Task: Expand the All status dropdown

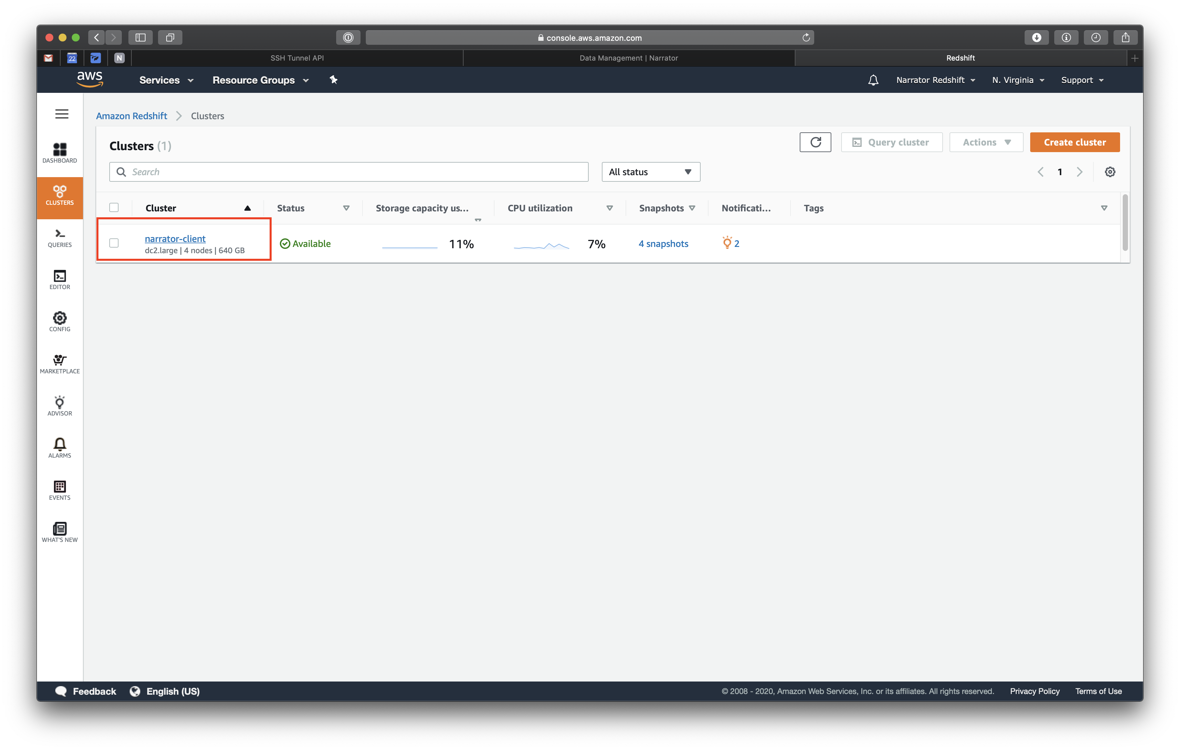Action: point(650,172)
